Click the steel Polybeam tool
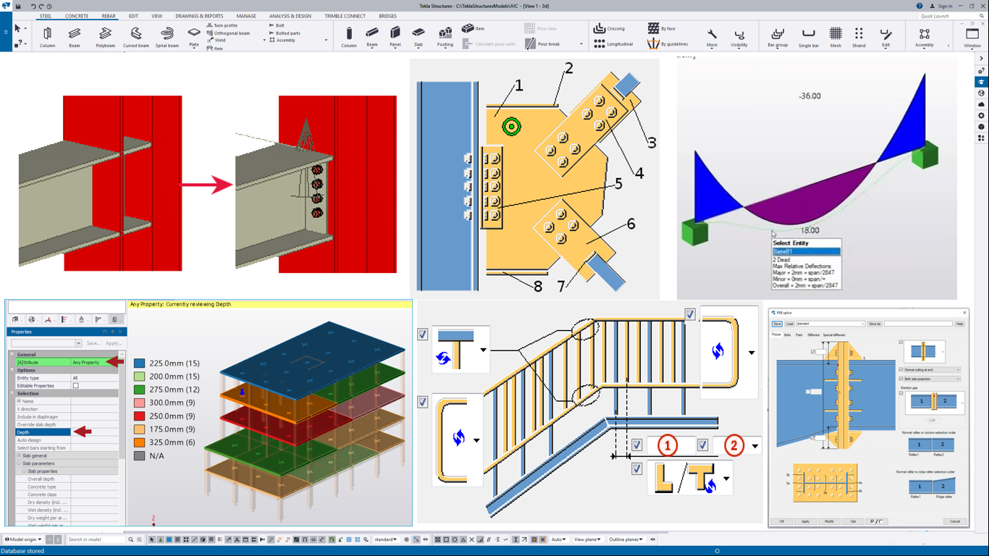Image resolution: width=989 pixels, height=556 pixels. (x=105, y=36)
